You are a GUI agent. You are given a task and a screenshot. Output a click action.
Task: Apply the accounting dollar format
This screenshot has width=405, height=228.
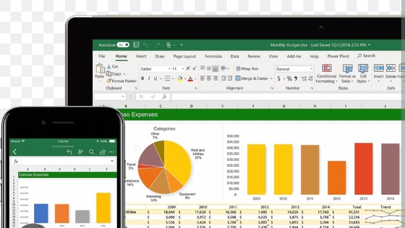pos(279,79)
